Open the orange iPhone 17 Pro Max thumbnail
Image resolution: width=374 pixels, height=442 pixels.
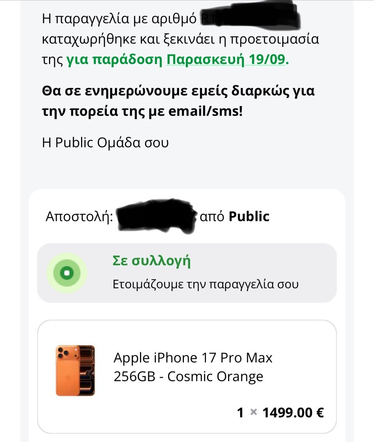[75, 371]
